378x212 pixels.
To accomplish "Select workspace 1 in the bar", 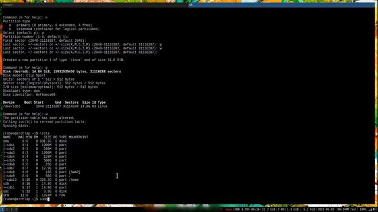I will pos(2,210).
